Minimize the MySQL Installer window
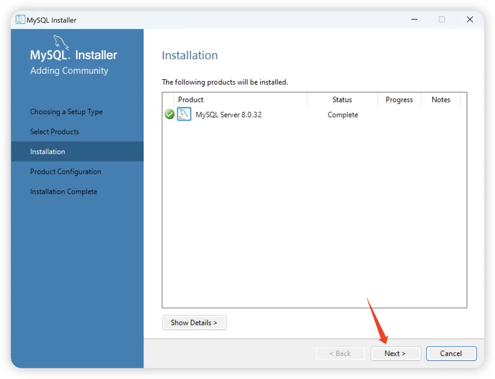 [x=414, y=20]
